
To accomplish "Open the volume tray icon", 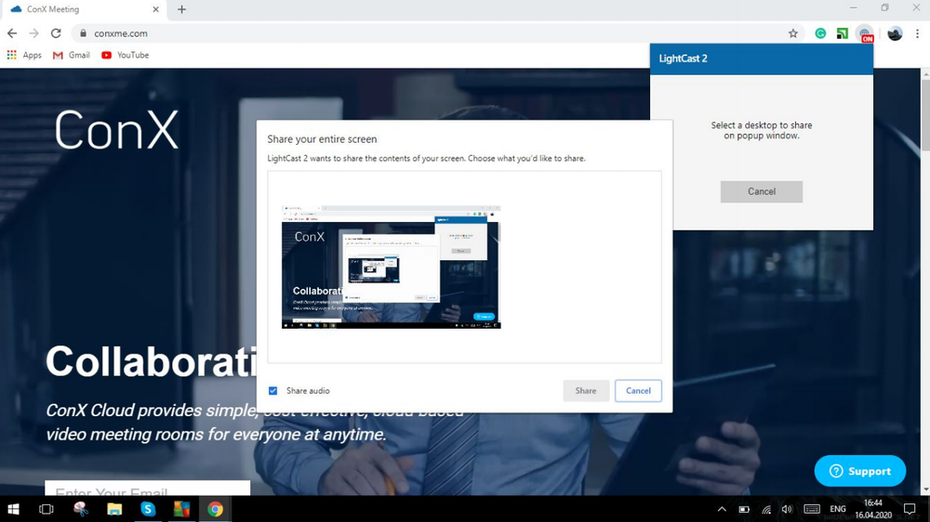I will point(787,509).
